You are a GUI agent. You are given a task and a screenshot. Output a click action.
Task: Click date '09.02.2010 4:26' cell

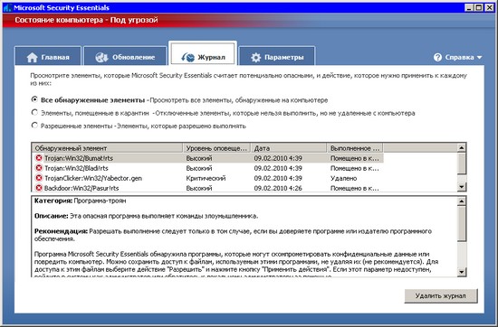(278, 188)
